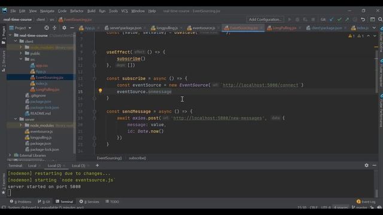
Task: Toggle tool window bars icon in status bar corner
Action: 4,207
